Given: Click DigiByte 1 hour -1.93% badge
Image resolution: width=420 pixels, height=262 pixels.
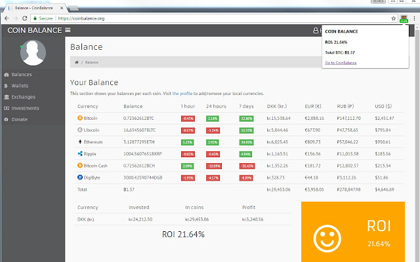Looking at the screenshot, I should (188, 178).
